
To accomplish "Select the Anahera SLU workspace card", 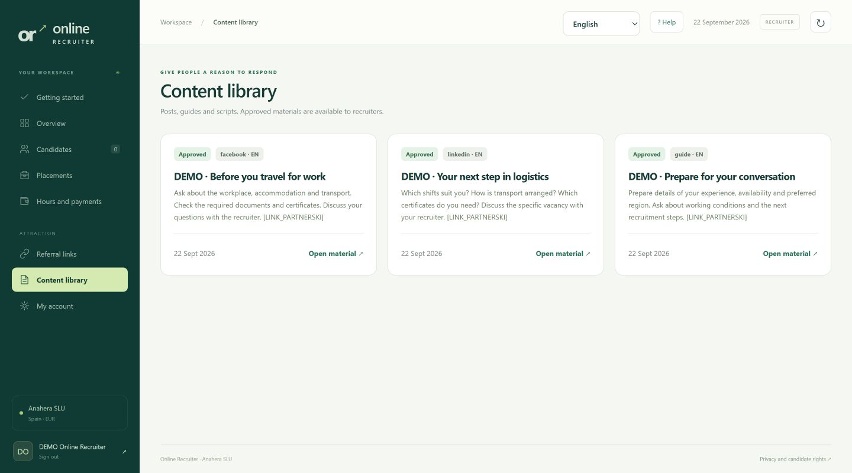I will (x=70, y=413).
